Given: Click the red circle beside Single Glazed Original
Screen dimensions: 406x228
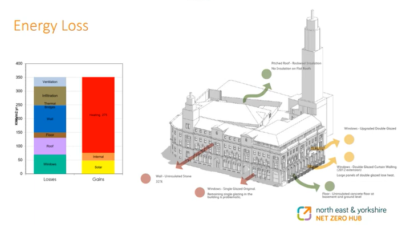Looking at the screenshot, I should coord(199,193).
